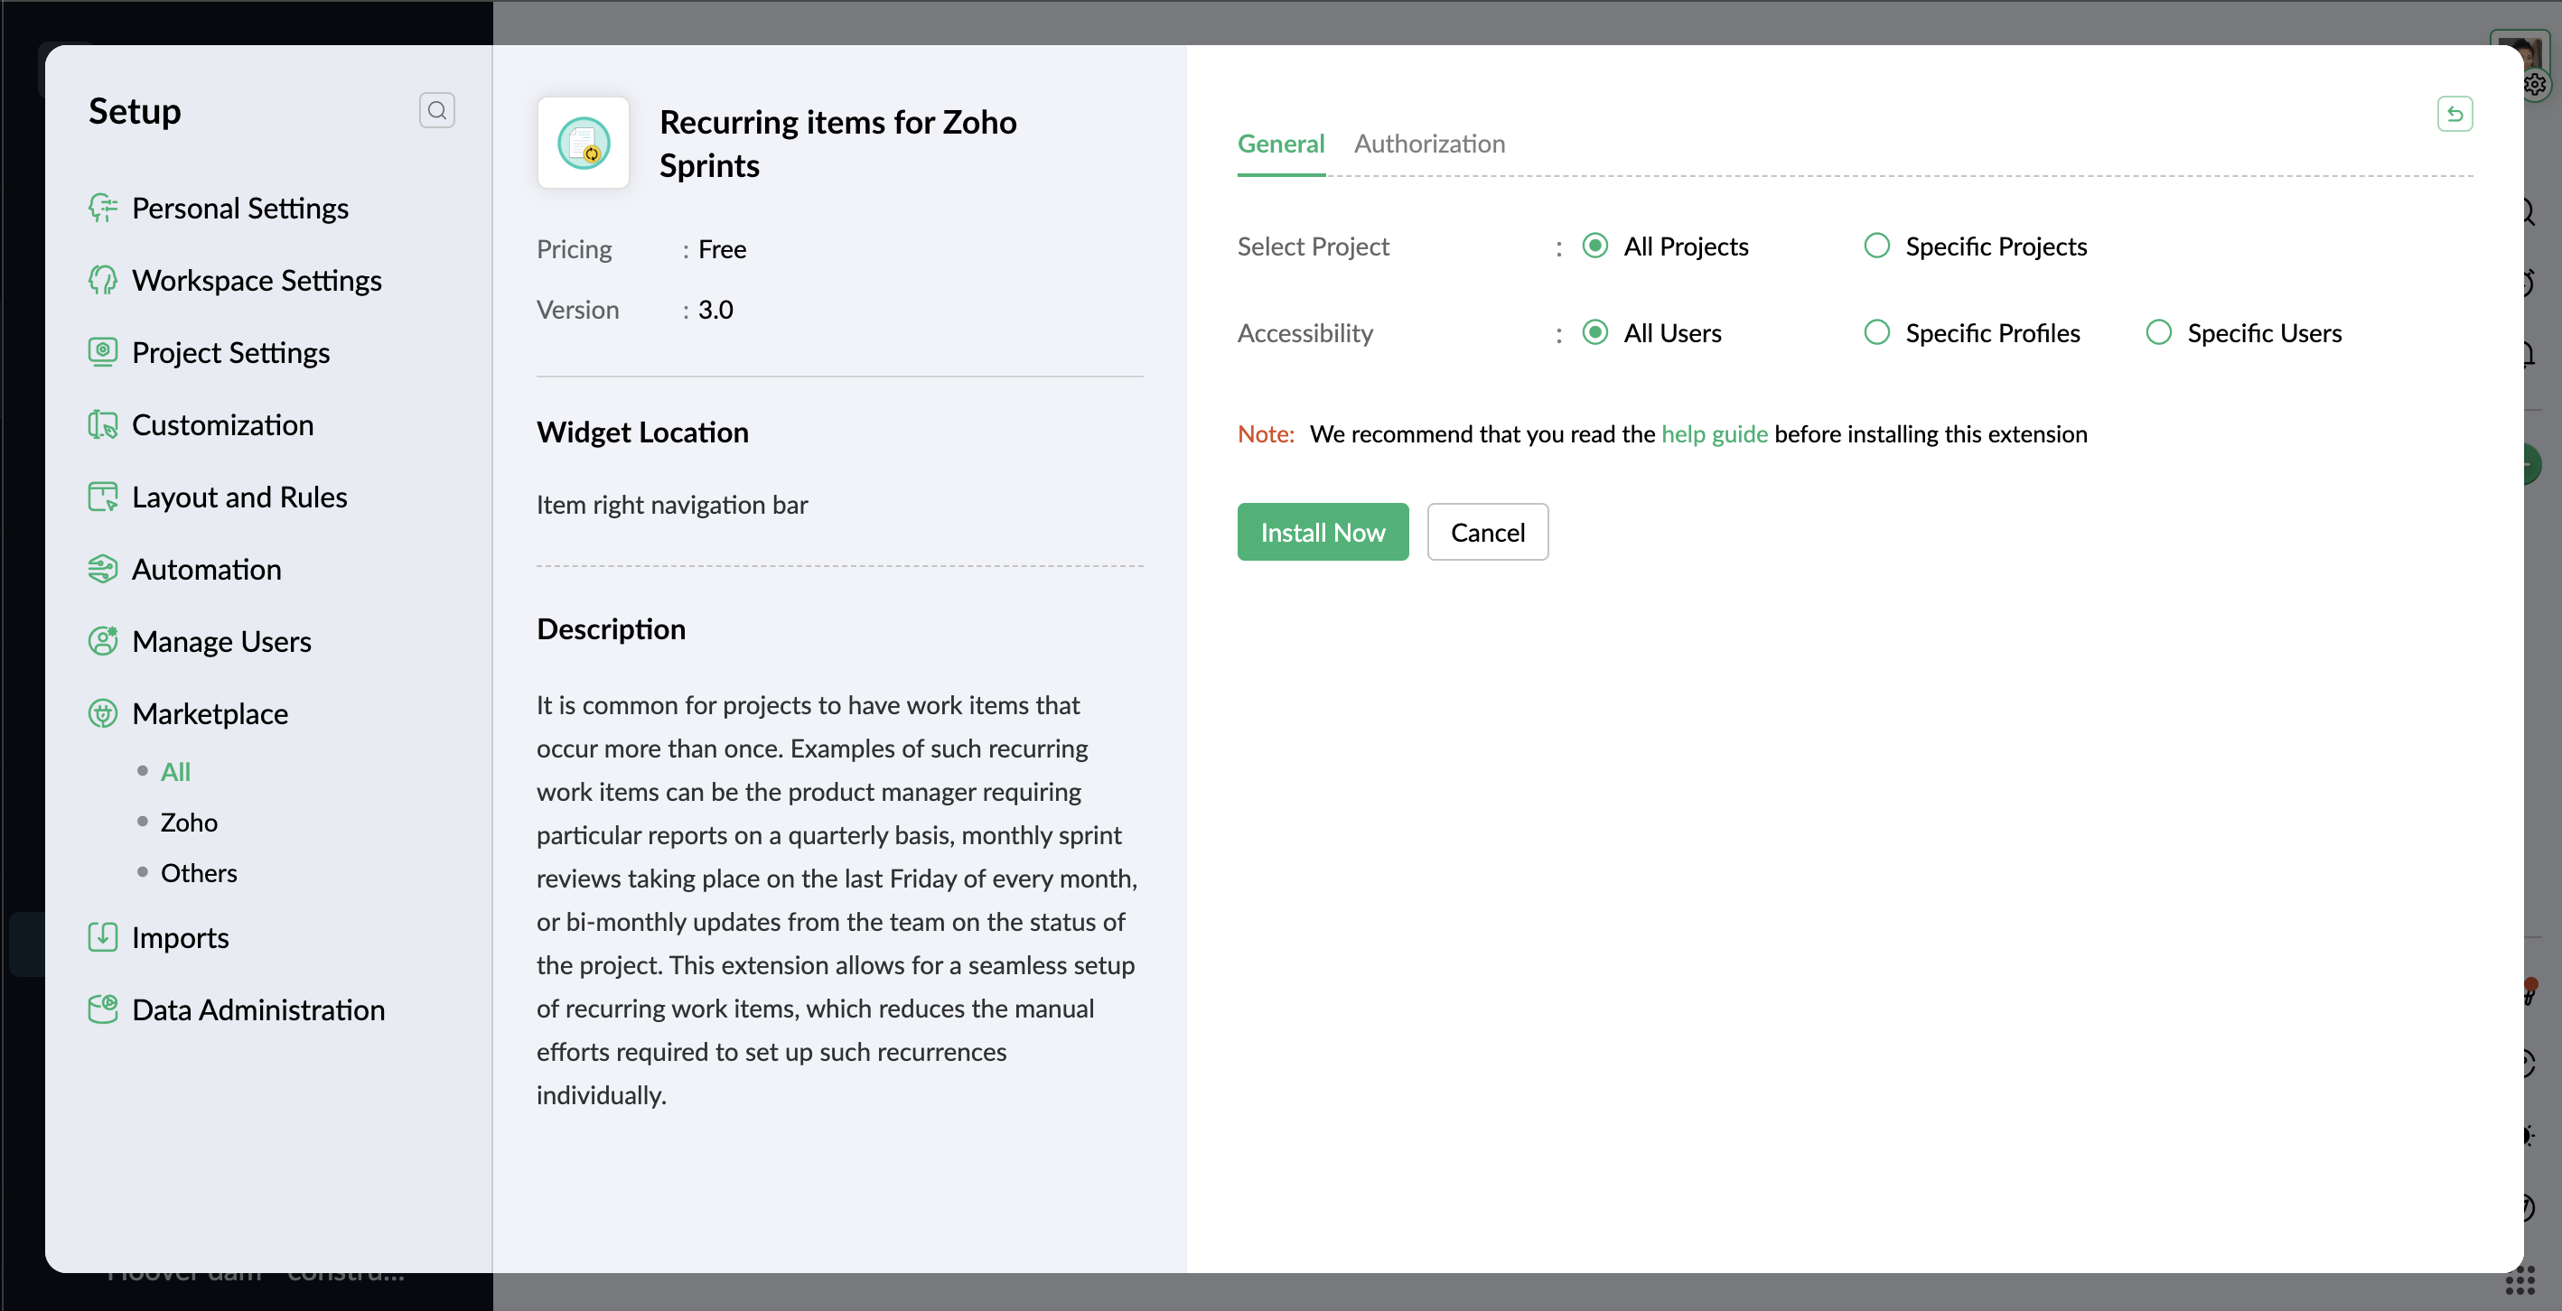Open Workspace Settings in Setup menu
The image size is (2562, 1311).
[x=257, y=280]
